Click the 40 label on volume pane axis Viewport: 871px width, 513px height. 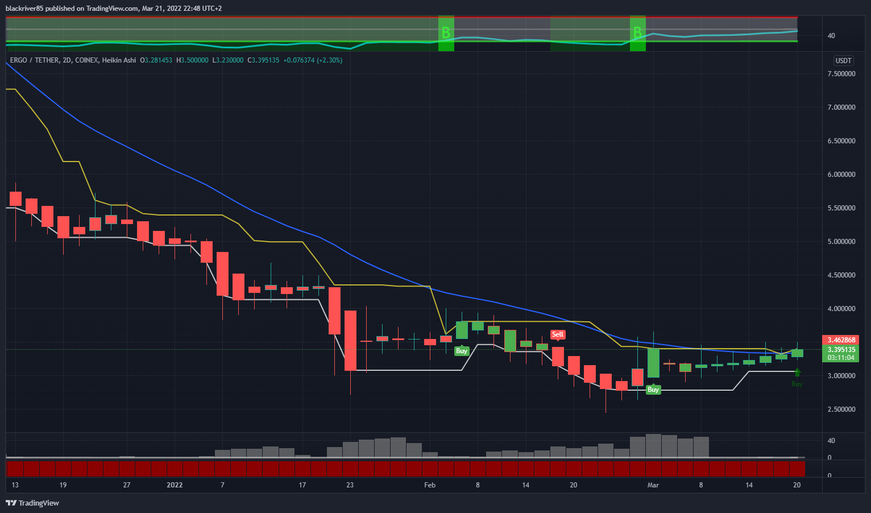(831, 441)
